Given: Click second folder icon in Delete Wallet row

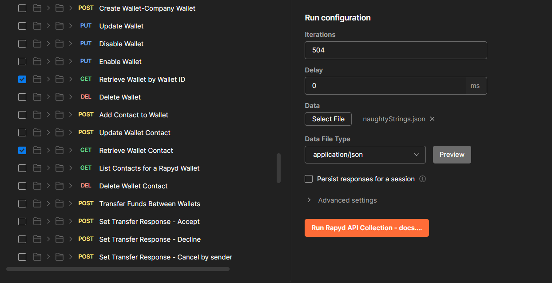Looking at the screenshot, I should coord(59,97).
